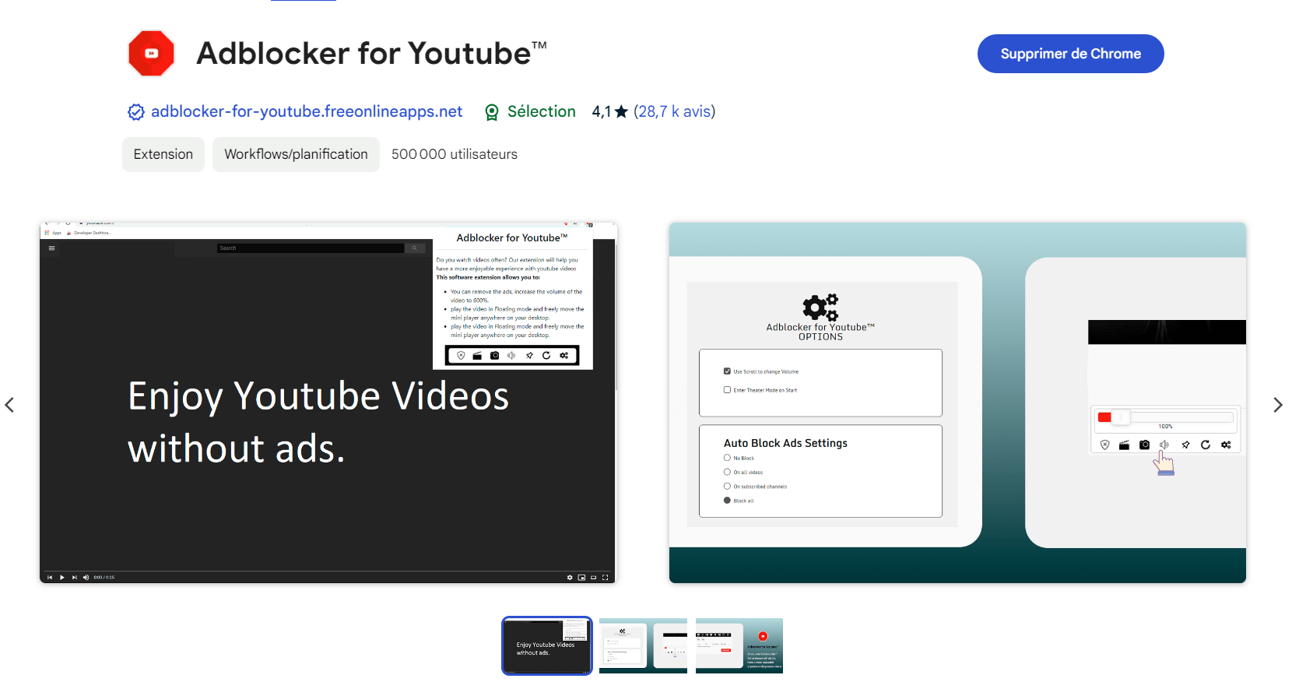Viewport: 1292px width, 682px height.
Task: Open the adblocker-for-youtube.freeonlineapps.net link
Action: pyautogui.click(x=307, y=112)
